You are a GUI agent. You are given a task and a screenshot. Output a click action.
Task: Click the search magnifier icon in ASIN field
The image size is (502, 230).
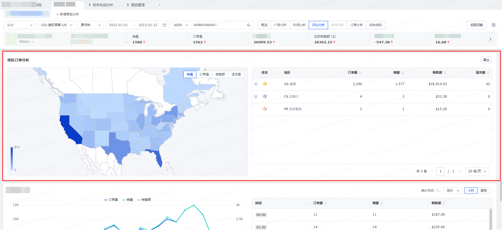pos(248,25)
